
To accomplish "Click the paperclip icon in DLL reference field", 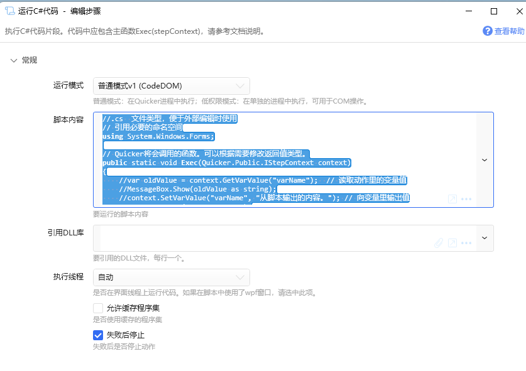I will tap(439, 243).
